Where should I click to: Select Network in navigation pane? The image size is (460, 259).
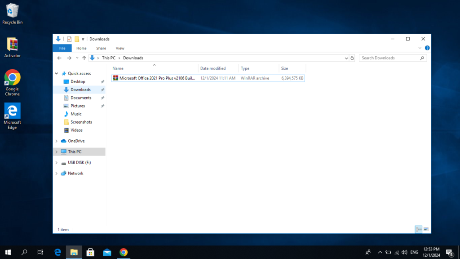(75, 173)
